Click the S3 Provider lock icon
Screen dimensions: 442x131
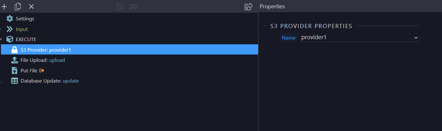(x=14, y=50)
